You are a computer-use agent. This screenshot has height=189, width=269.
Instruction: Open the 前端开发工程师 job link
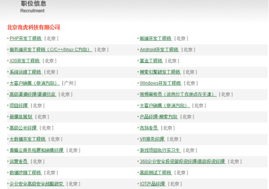pyautogui.click(x=156, y=39)
